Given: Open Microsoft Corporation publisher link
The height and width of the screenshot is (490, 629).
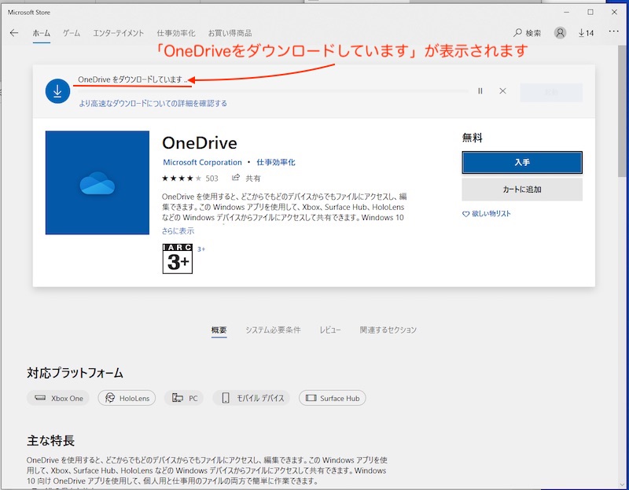Looking at the screenshot, I should (x=202, y=163).
